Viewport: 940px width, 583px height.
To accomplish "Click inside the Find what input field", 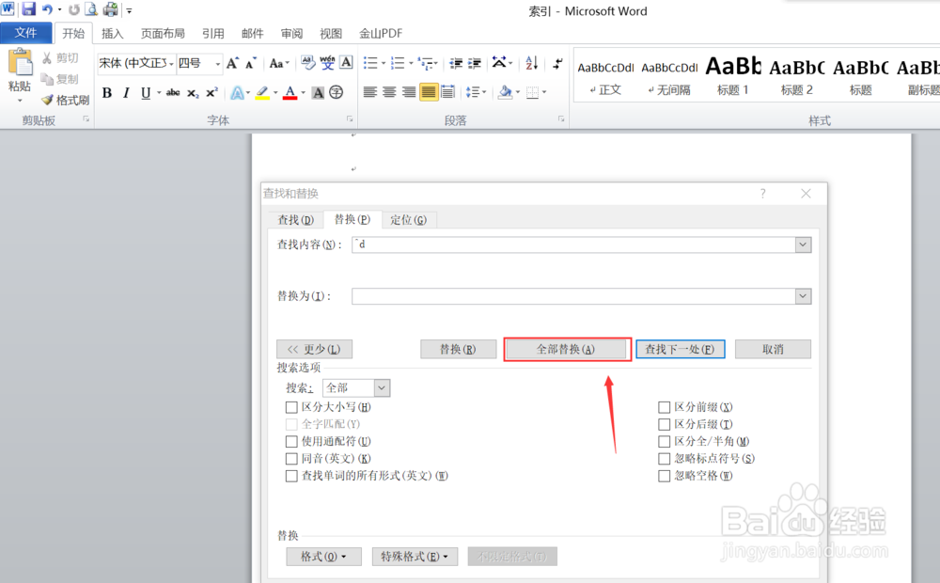I will (573, 244).
